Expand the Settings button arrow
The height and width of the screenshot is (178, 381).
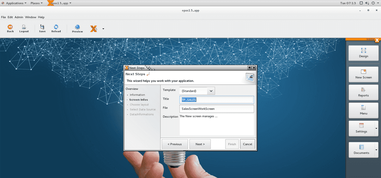376,128
